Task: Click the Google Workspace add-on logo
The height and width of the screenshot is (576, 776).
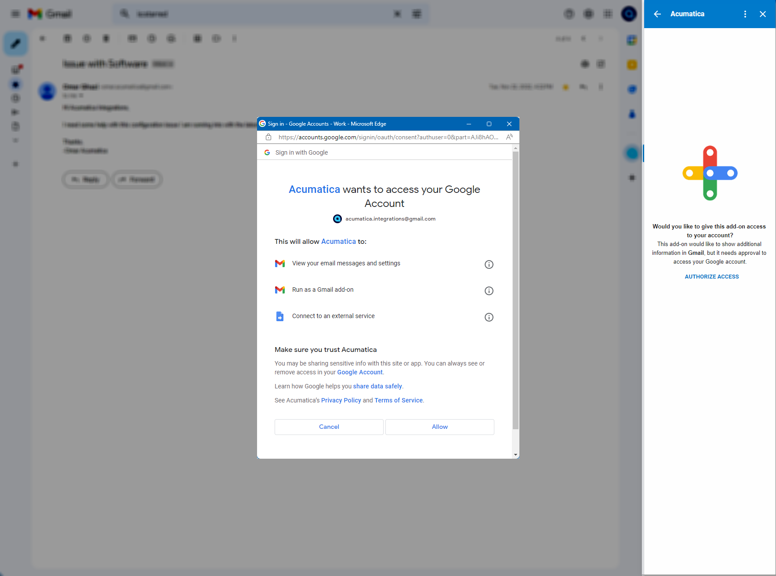Action: (x=710, y=173)
